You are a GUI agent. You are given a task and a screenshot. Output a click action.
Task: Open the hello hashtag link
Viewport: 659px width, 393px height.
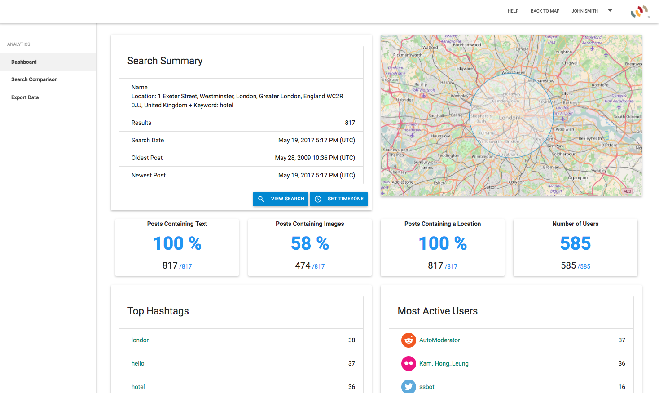[x=138, y=363]
